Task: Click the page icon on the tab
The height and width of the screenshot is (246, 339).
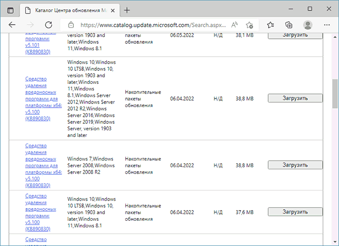Action: [x=28, y=11]
